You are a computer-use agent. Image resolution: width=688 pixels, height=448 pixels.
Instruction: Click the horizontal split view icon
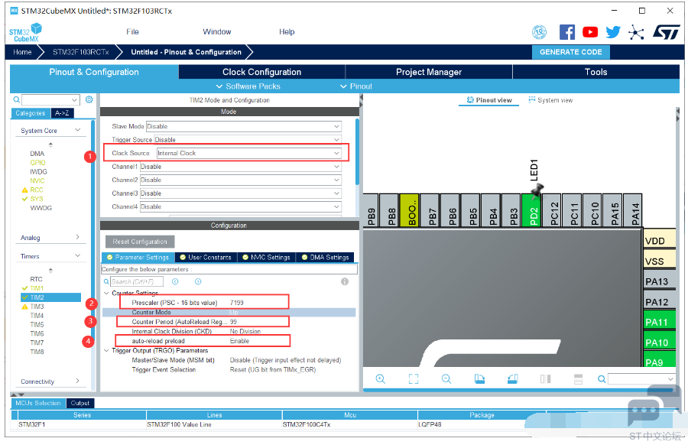[x=579, y=378]
